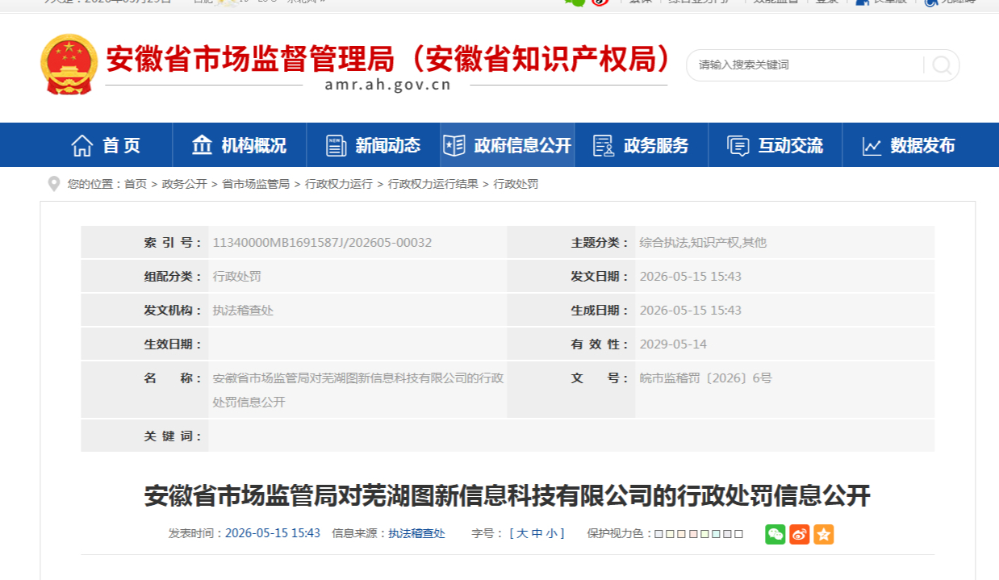
Task: Click 首页 in the breadcrumb trail
Action: 136,184
